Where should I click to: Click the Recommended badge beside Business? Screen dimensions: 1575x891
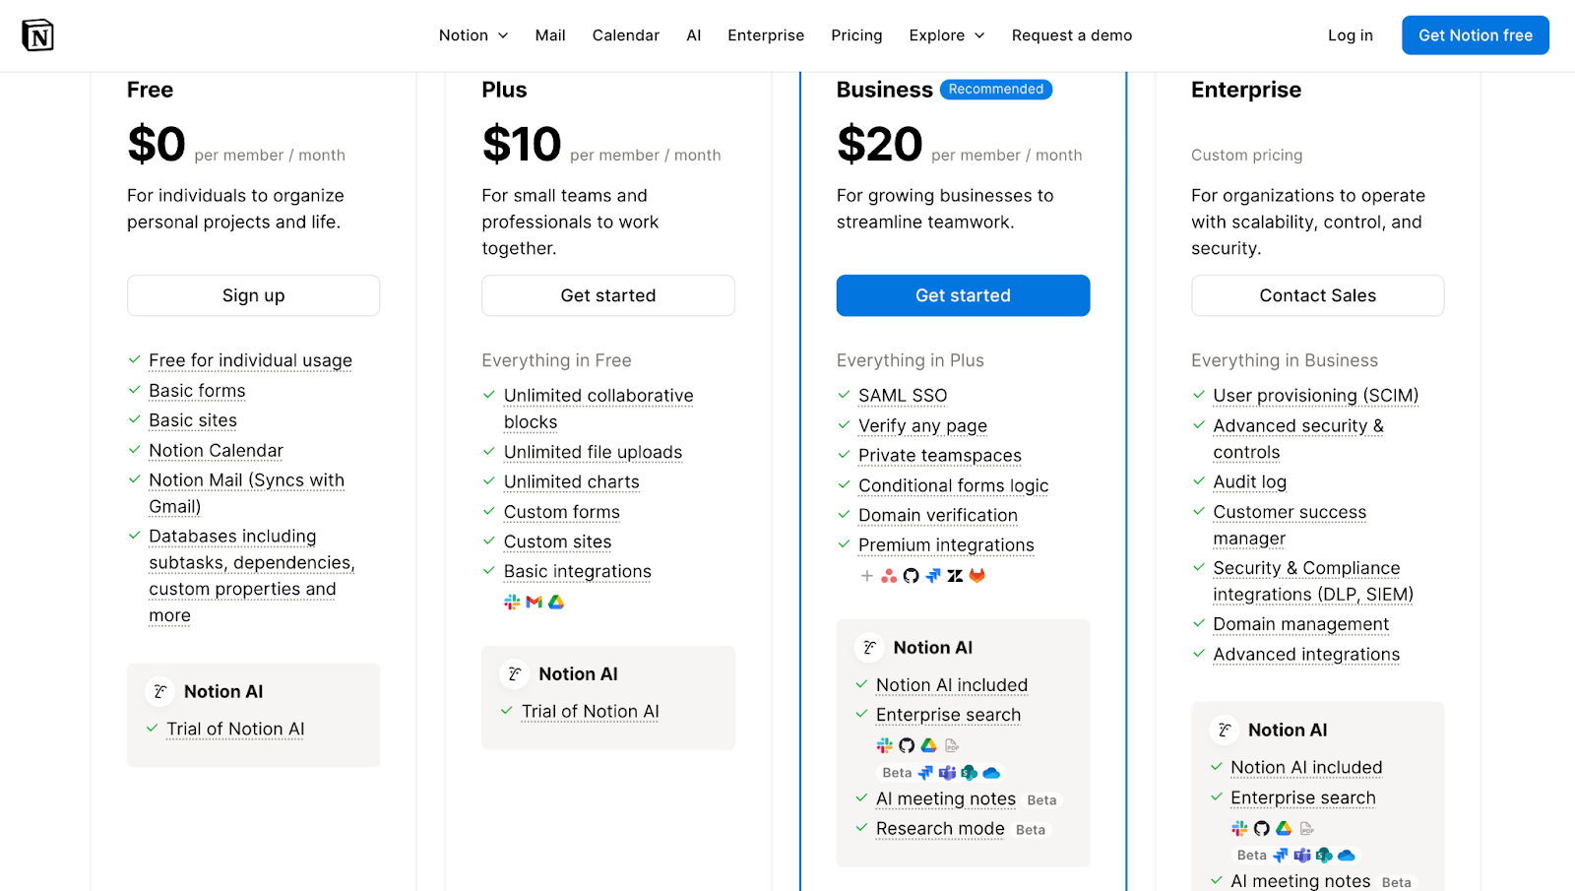[x=996, y=90]
